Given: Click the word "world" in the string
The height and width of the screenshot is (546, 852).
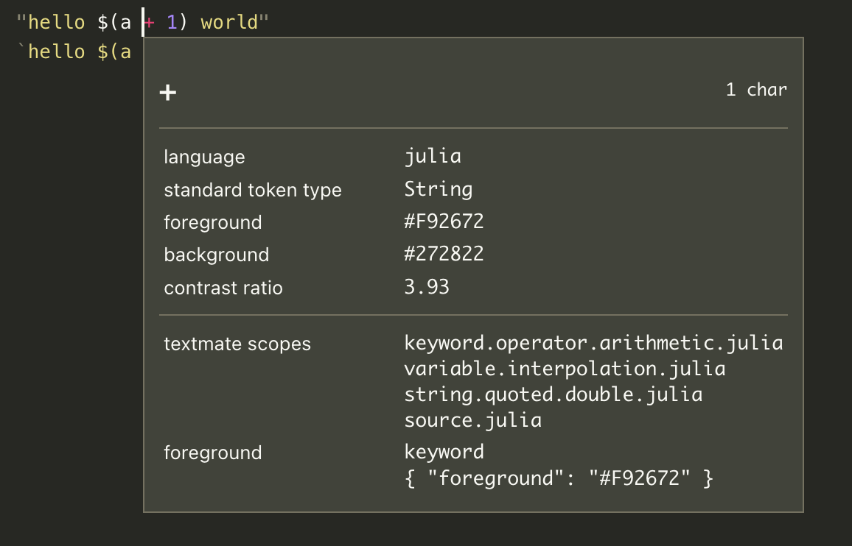Looking at the screenshot, I should coord(229,22).
